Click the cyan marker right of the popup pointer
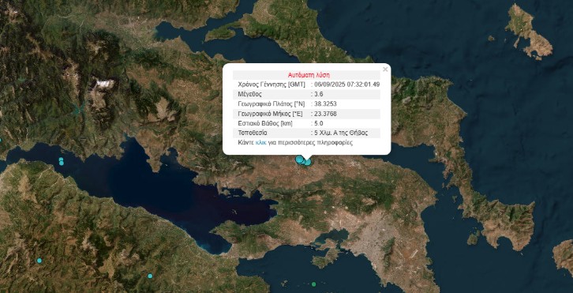This screenshot has height=293, width=573. (x=308, y=162)
